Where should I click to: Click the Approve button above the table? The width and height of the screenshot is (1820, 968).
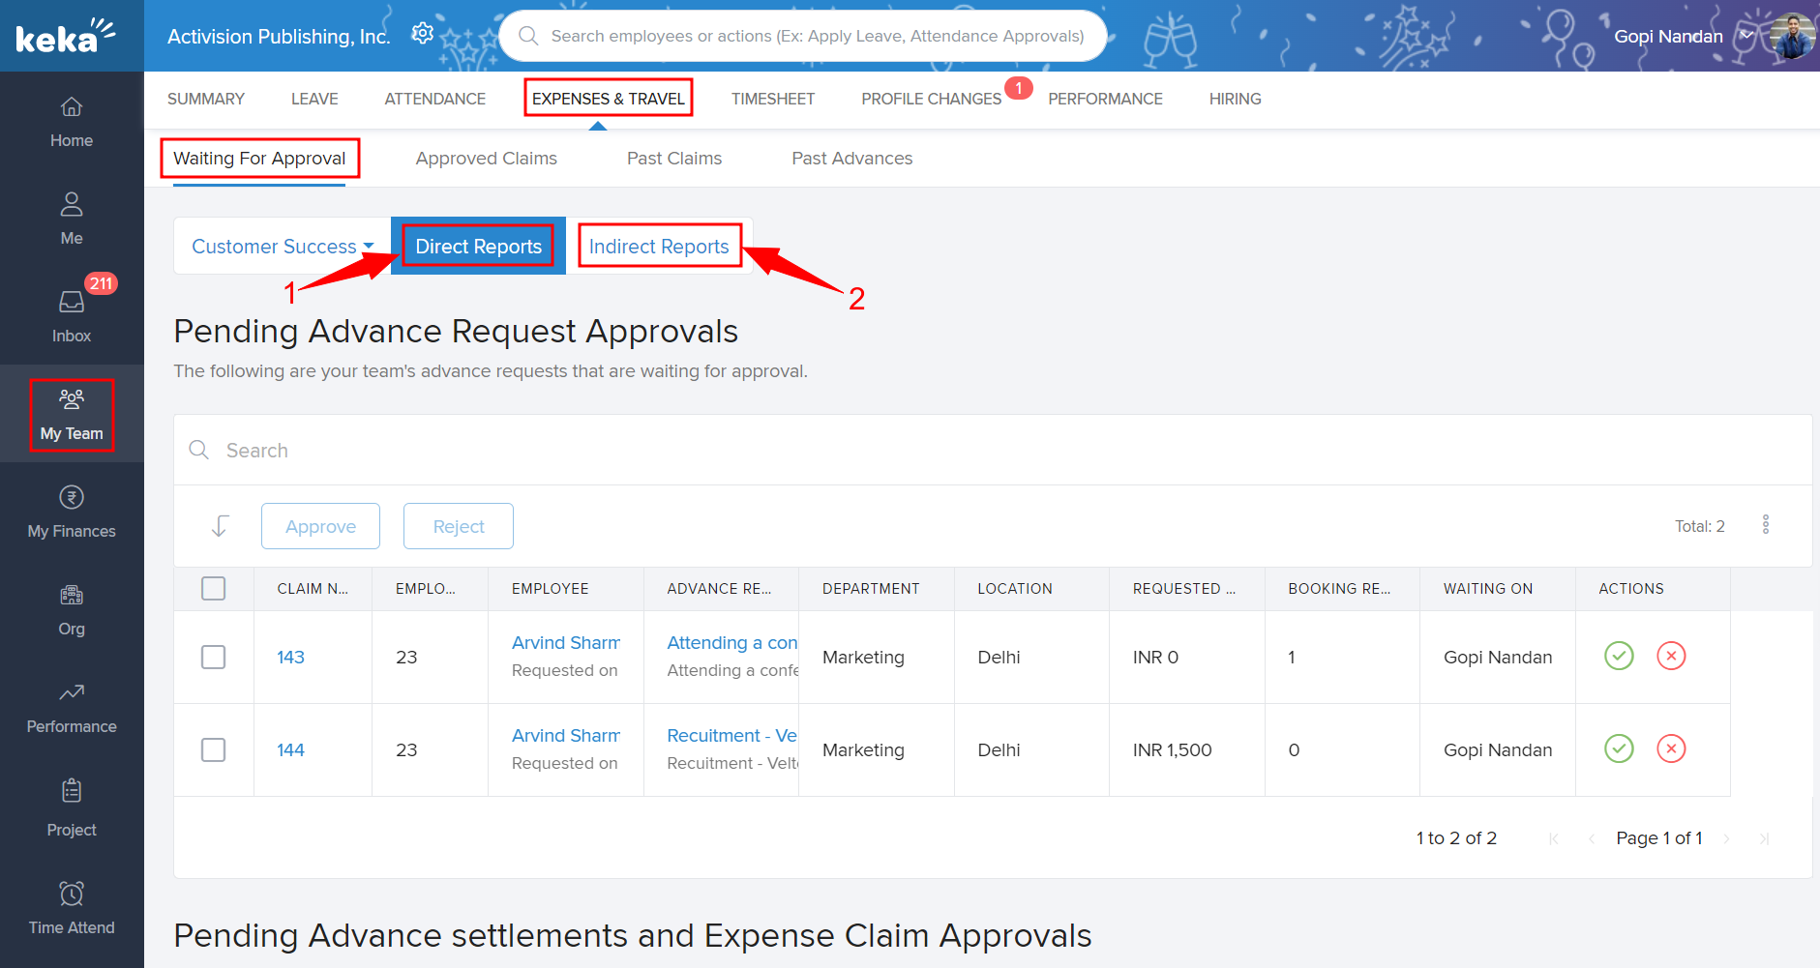tap(320, 526)
